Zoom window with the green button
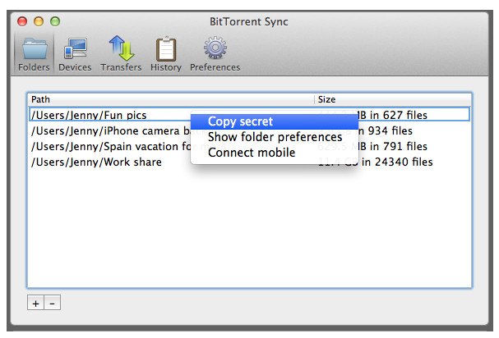This screenshot has height=338, width=499. coord(55,21)
